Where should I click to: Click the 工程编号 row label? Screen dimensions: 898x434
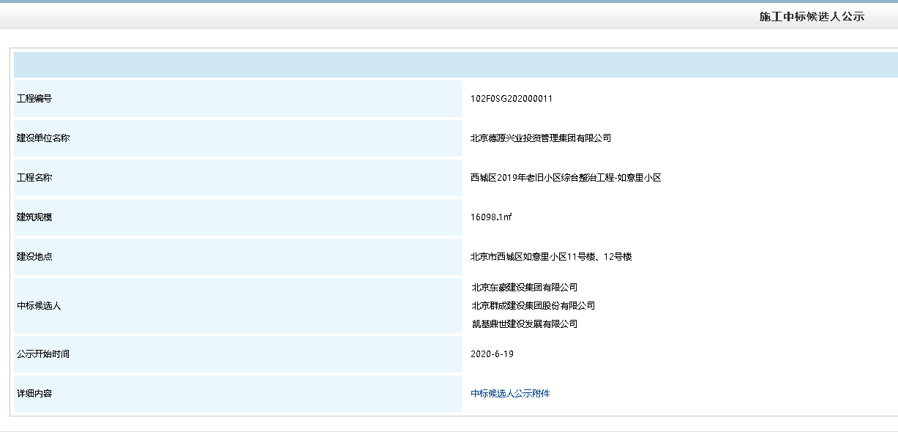click(34, 99)
